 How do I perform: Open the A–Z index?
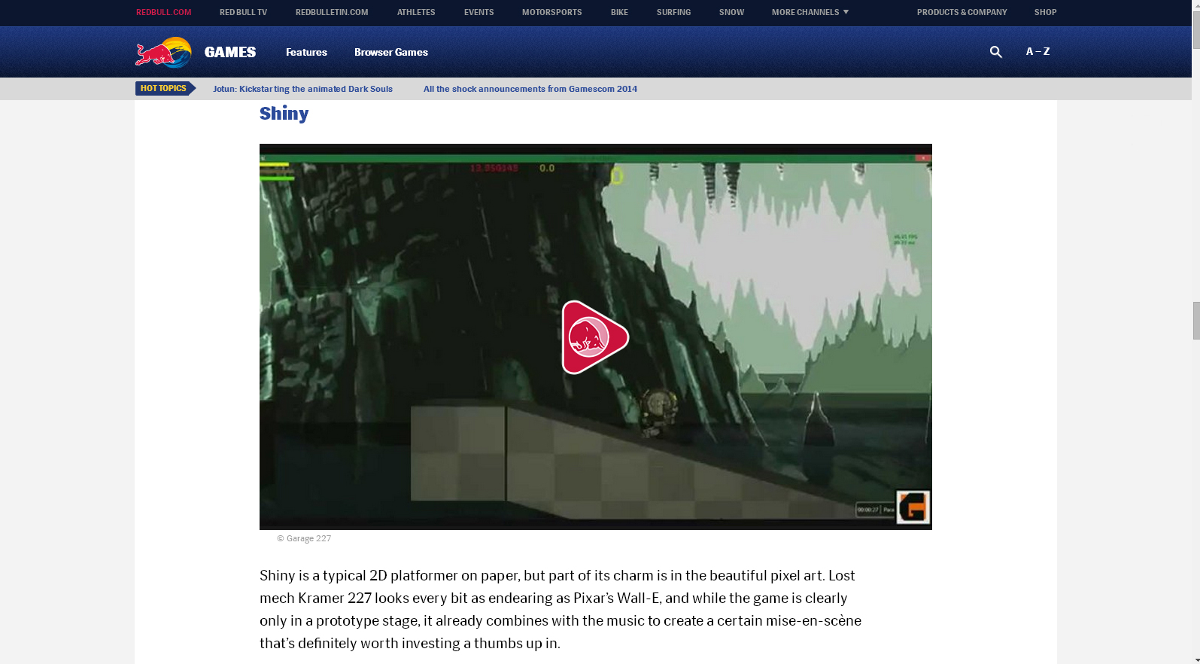pos(1037,51)
